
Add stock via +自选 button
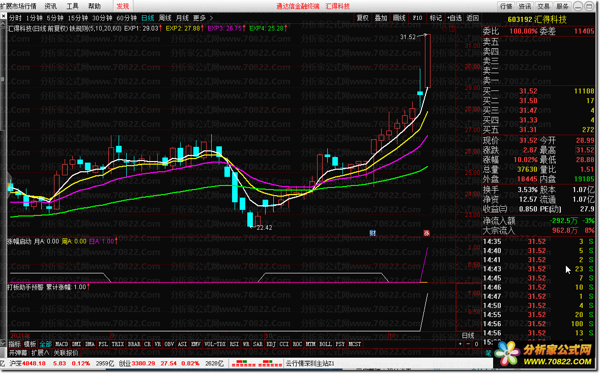coord(454,18)
